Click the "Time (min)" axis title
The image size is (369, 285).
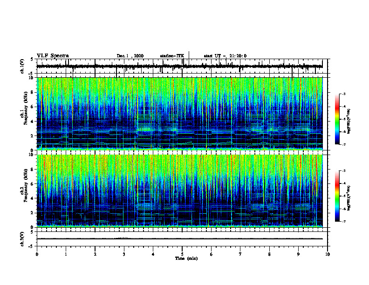tap(186, 258)
